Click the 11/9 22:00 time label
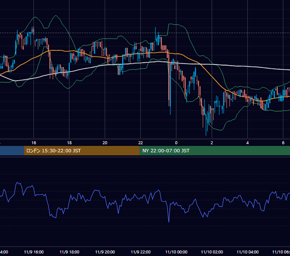 pyautogui.click(x=141, y=252)
